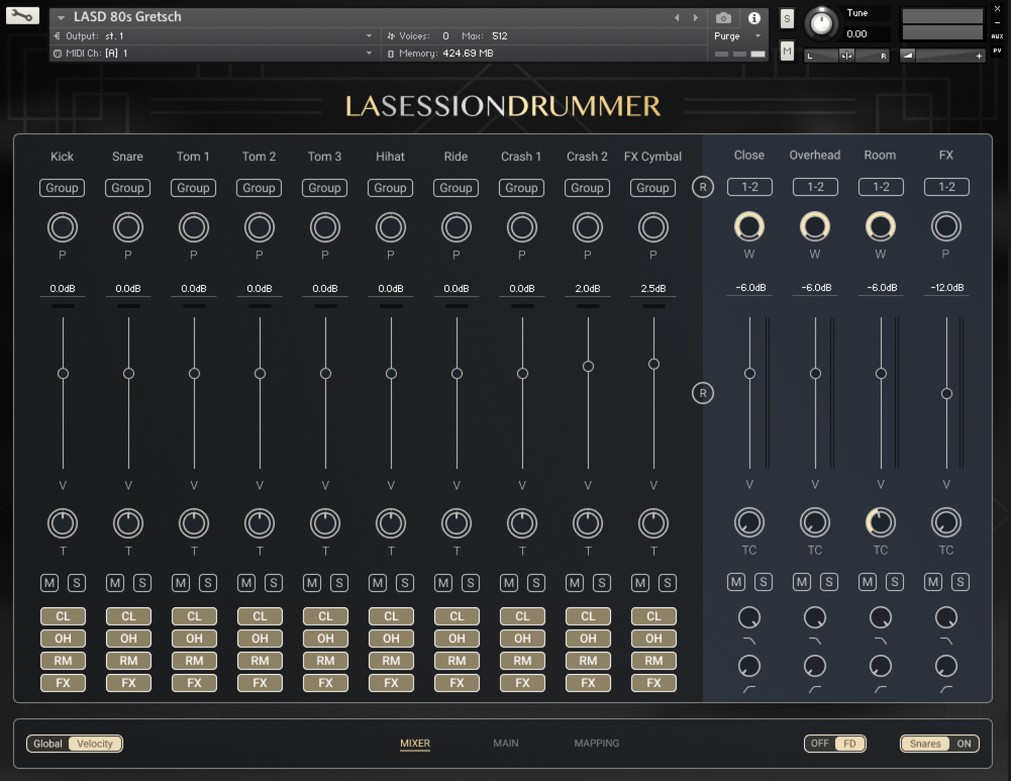
Task: Click the Tom 1 OH routing button
Action: click(194, 639)
